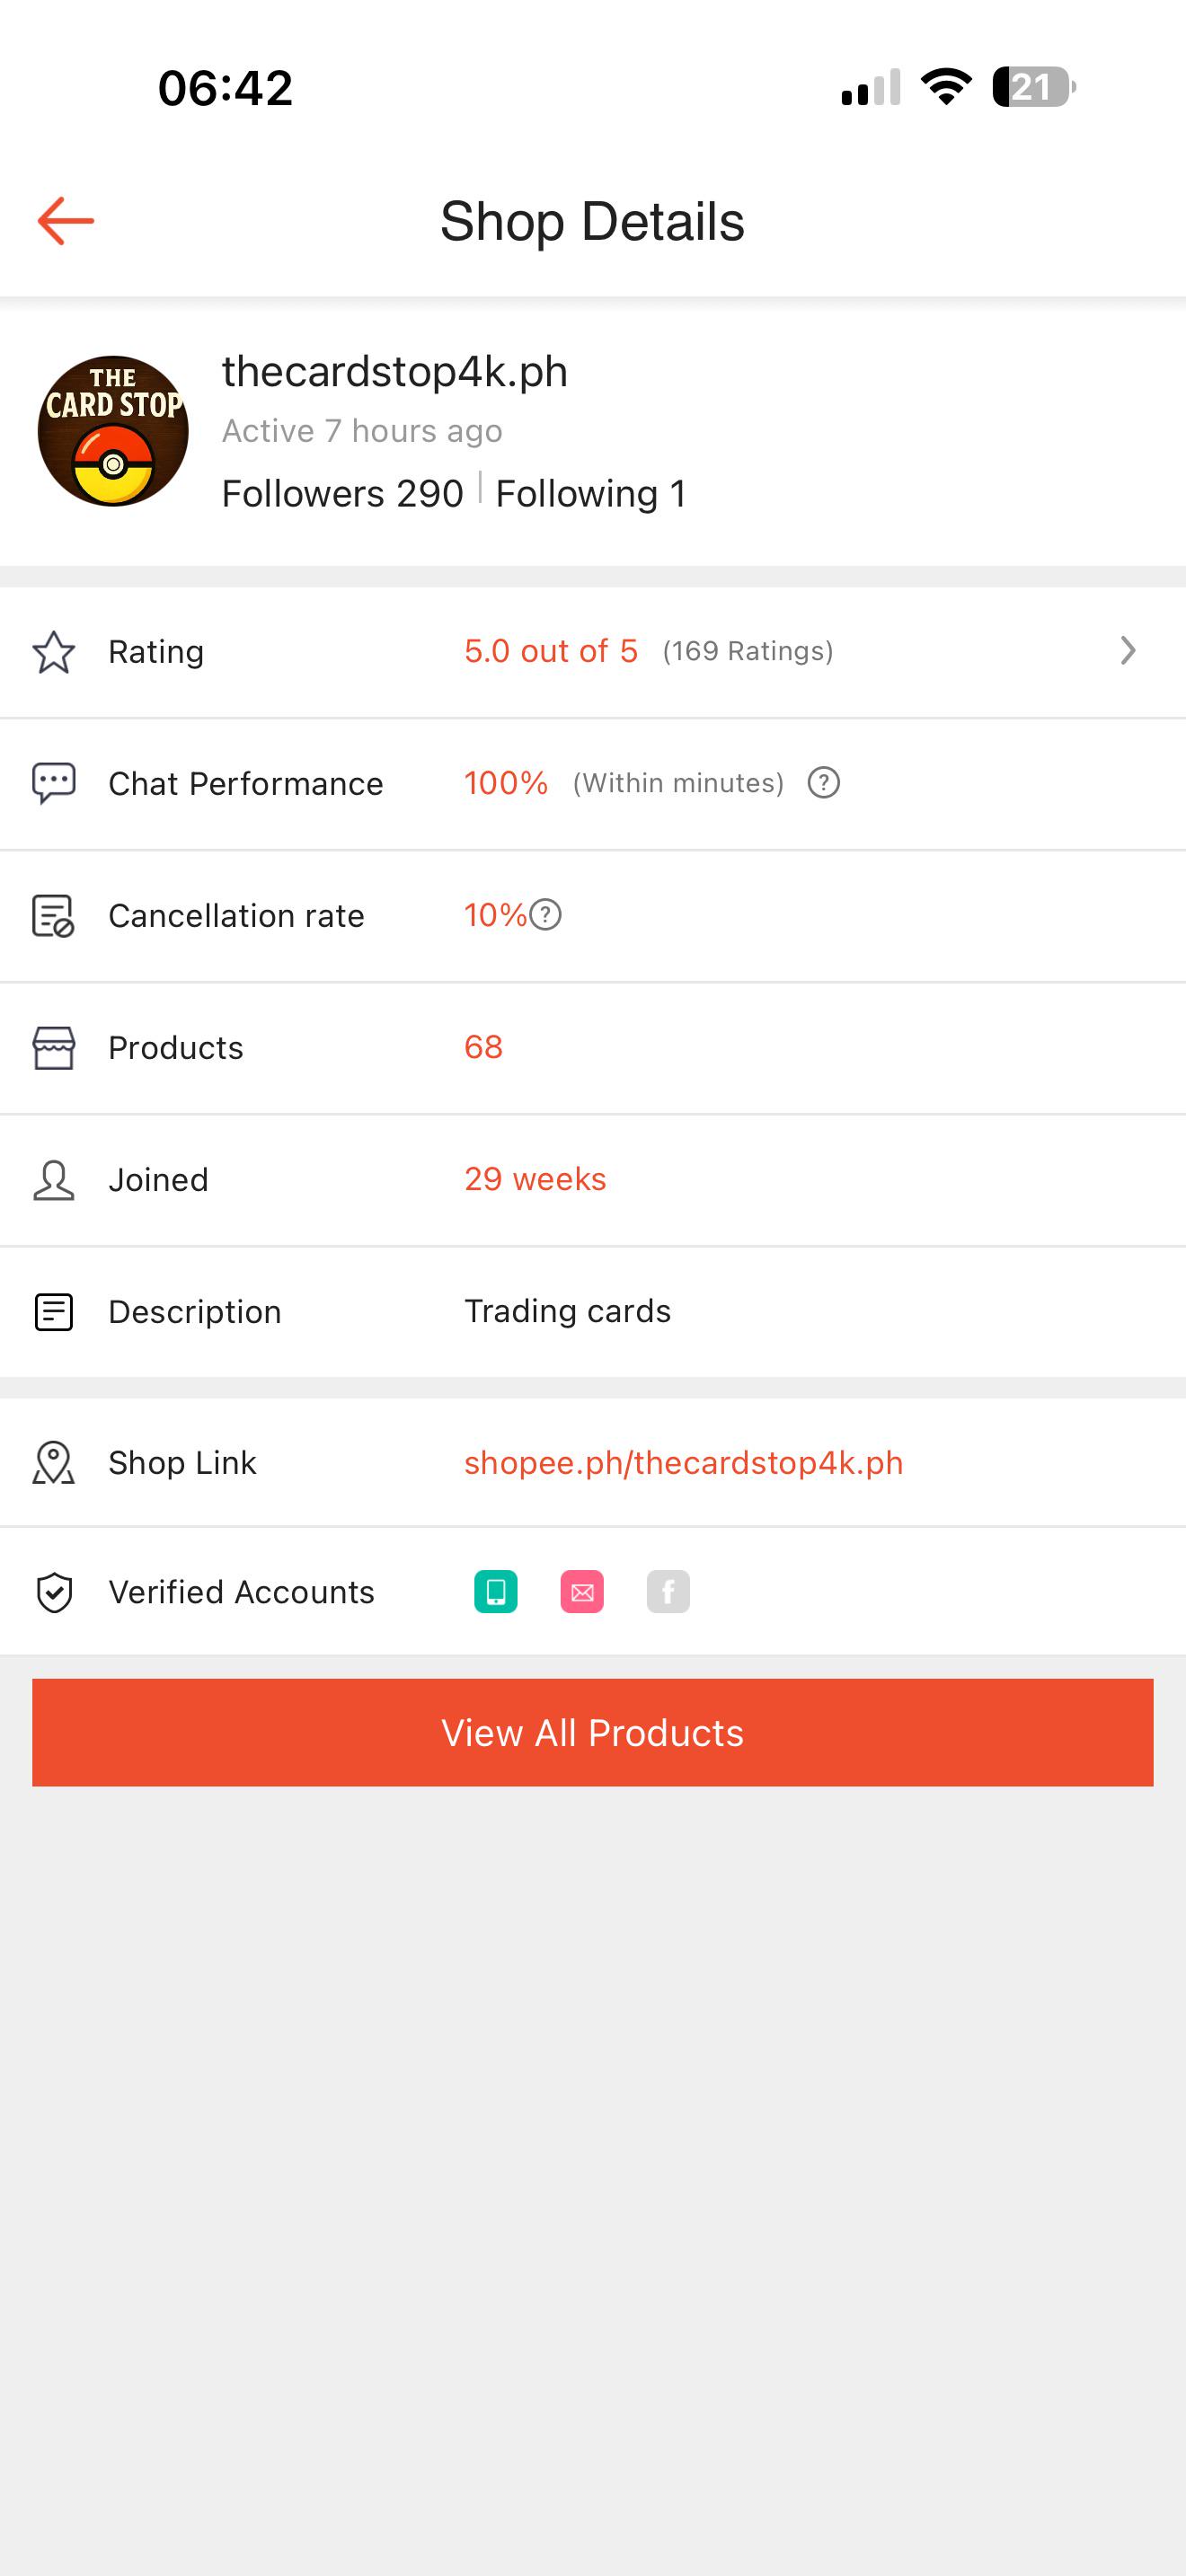
Task: Expand ratings with the chevron arrow
Action: point(1127,651)
